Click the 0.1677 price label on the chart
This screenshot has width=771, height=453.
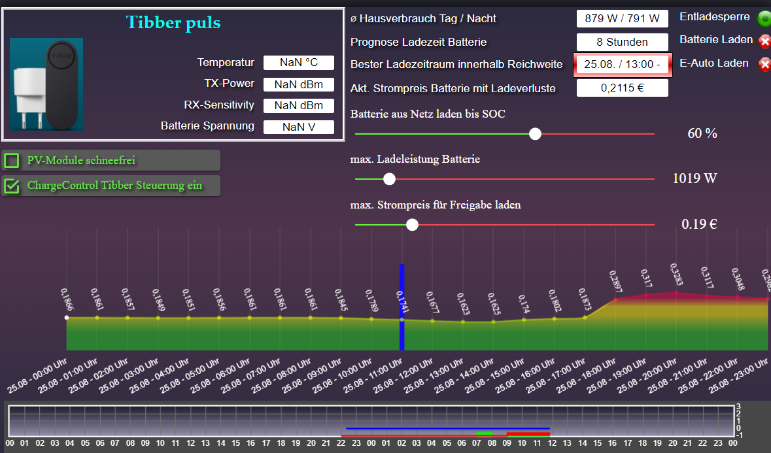433,302
